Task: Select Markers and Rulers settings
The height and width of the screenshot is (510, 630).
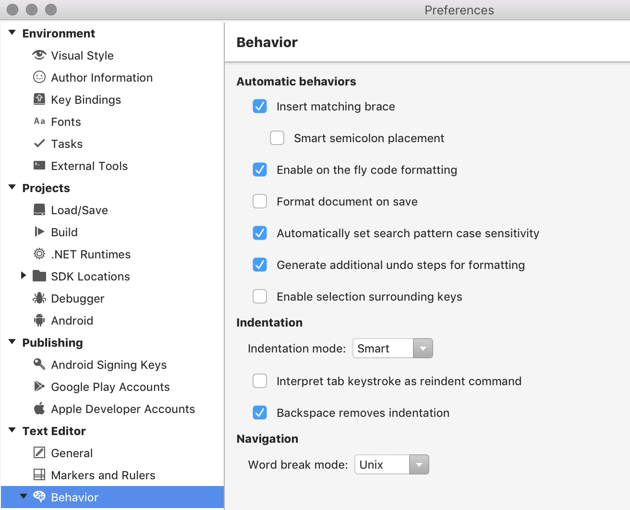Action: coord(103,475)
